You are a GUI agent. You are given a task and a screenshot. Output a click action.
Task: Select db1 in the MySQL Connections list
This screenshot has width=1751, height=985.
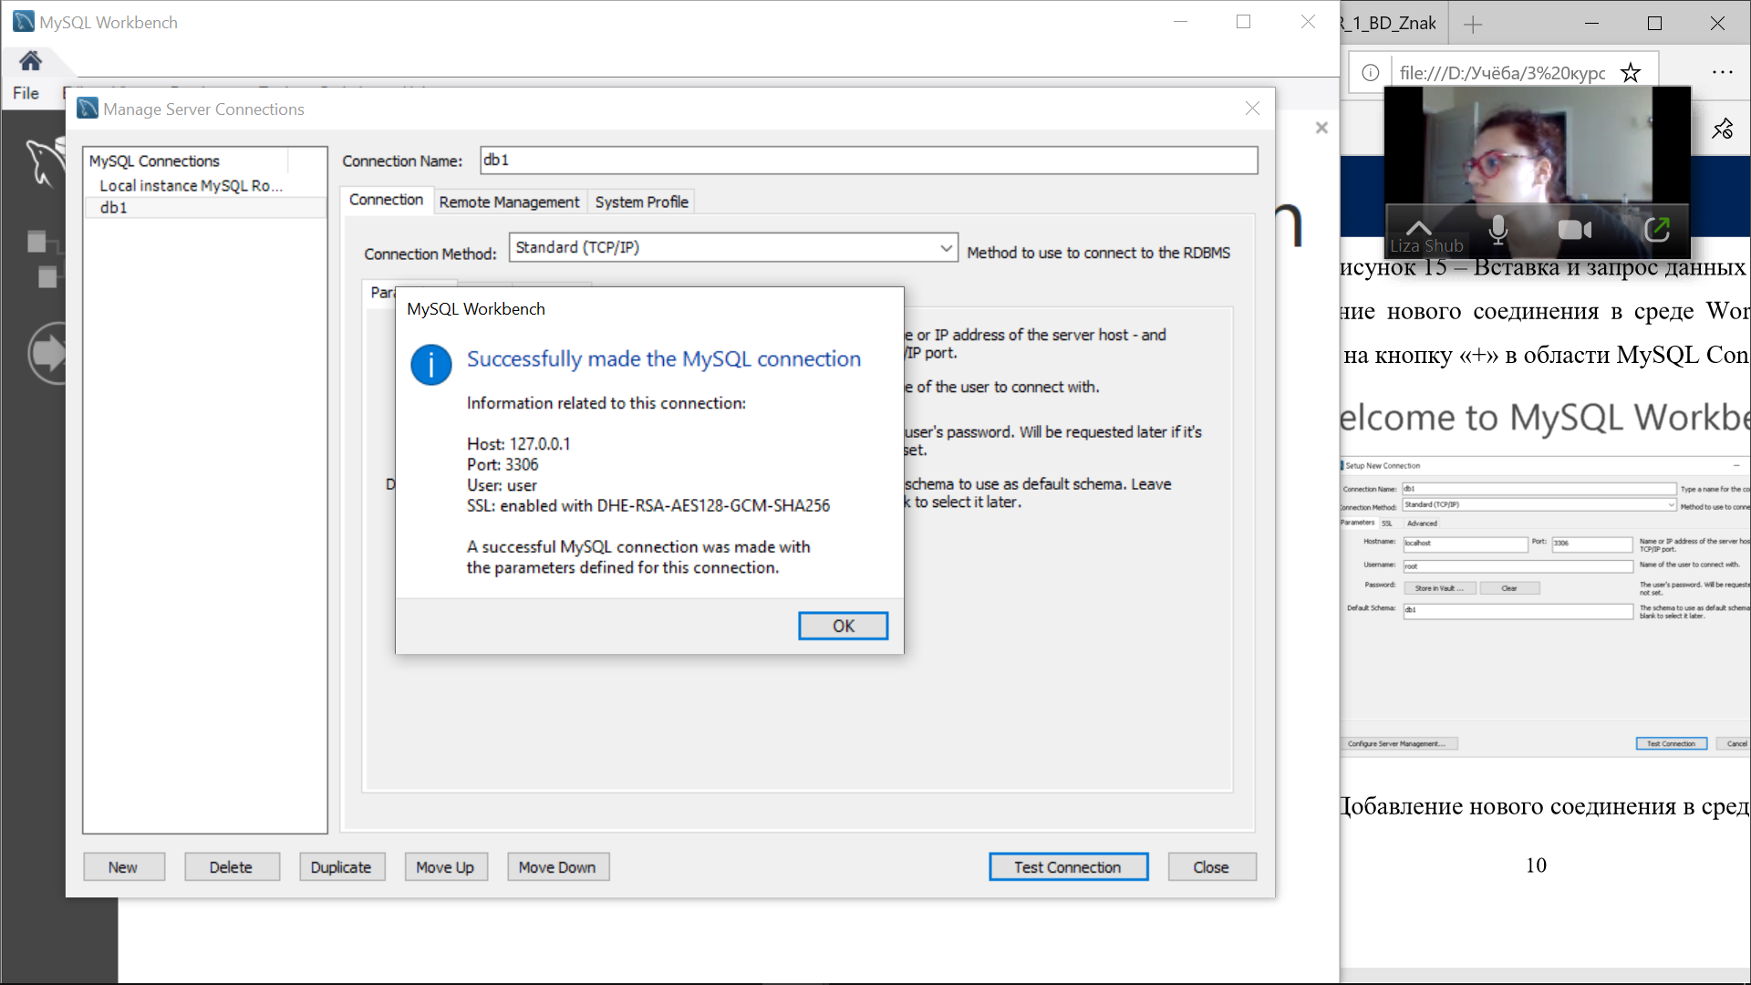(x=205, y=208)
